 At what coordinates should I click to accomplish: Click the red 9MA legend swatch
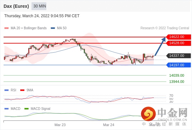click(22, 90)
